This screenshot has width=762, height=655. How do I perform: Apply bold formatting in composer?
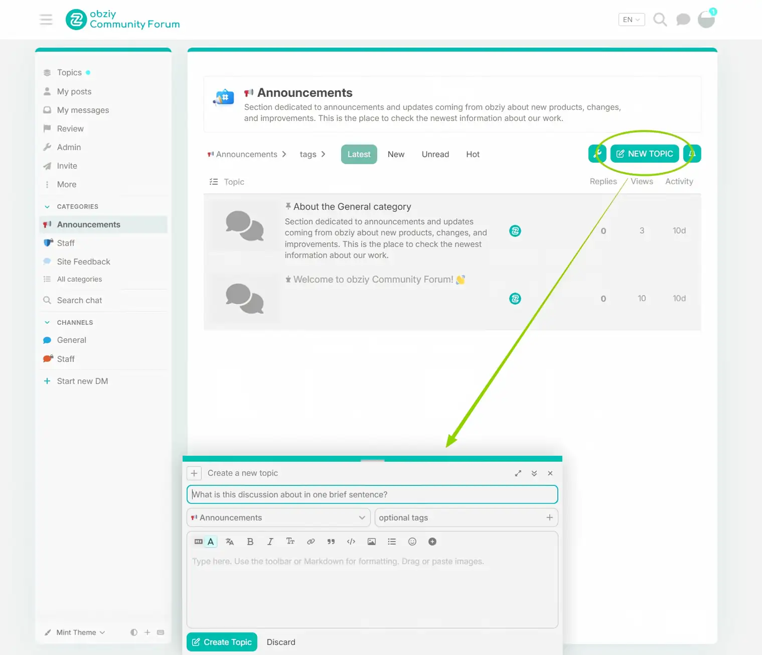[x=250, y=542]
